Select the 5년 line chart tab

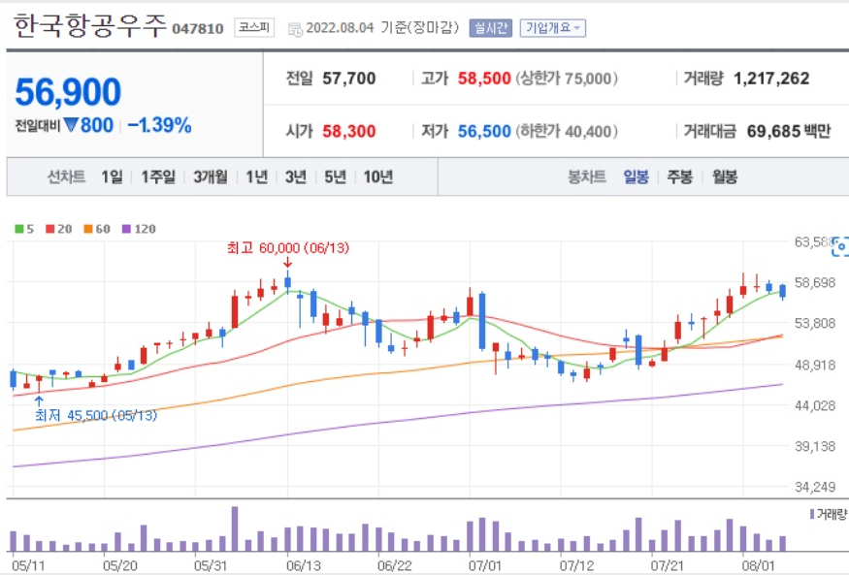tap(335, 176)
